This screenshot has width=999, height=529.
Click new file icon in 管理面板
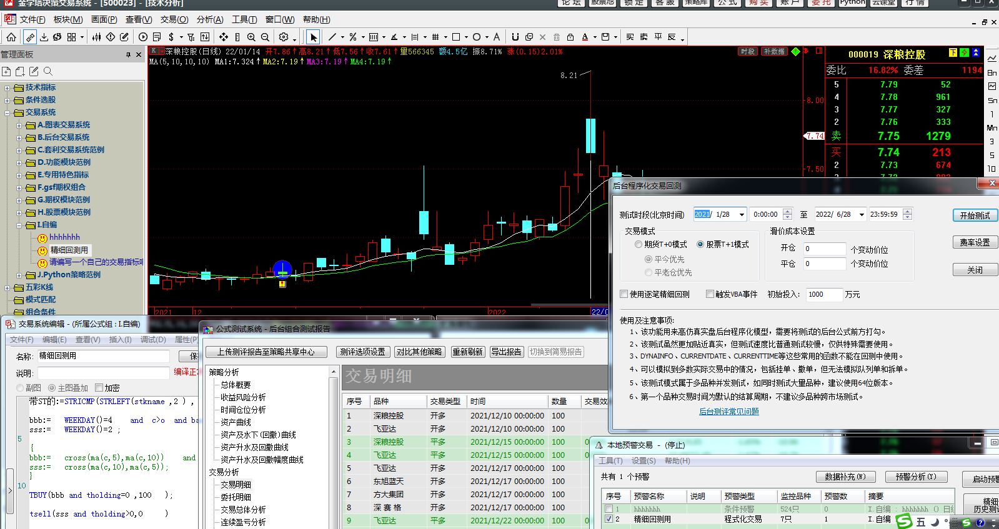coord(7,71)
